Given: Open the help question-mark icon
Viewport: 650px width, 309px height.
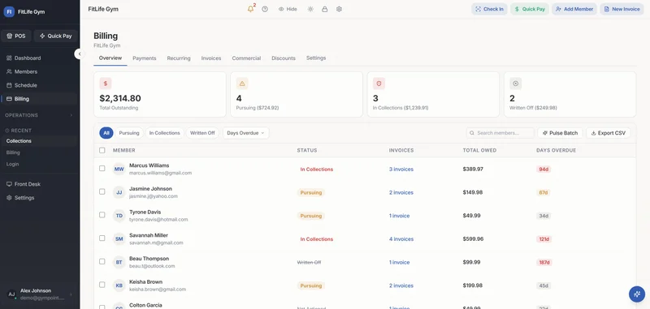Looking at the screenshot, I should pyautogui.click(x=265, y=9).
